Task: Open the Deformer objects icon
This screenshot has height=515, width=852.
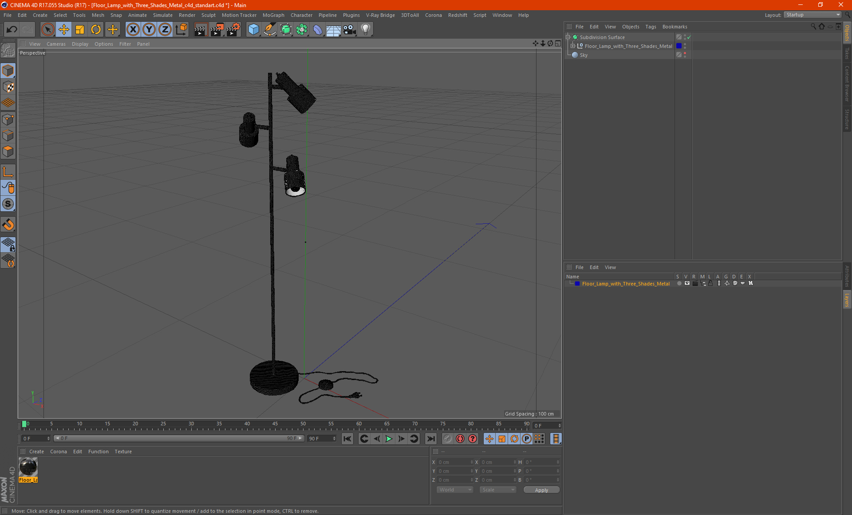Action: [318, 30]
